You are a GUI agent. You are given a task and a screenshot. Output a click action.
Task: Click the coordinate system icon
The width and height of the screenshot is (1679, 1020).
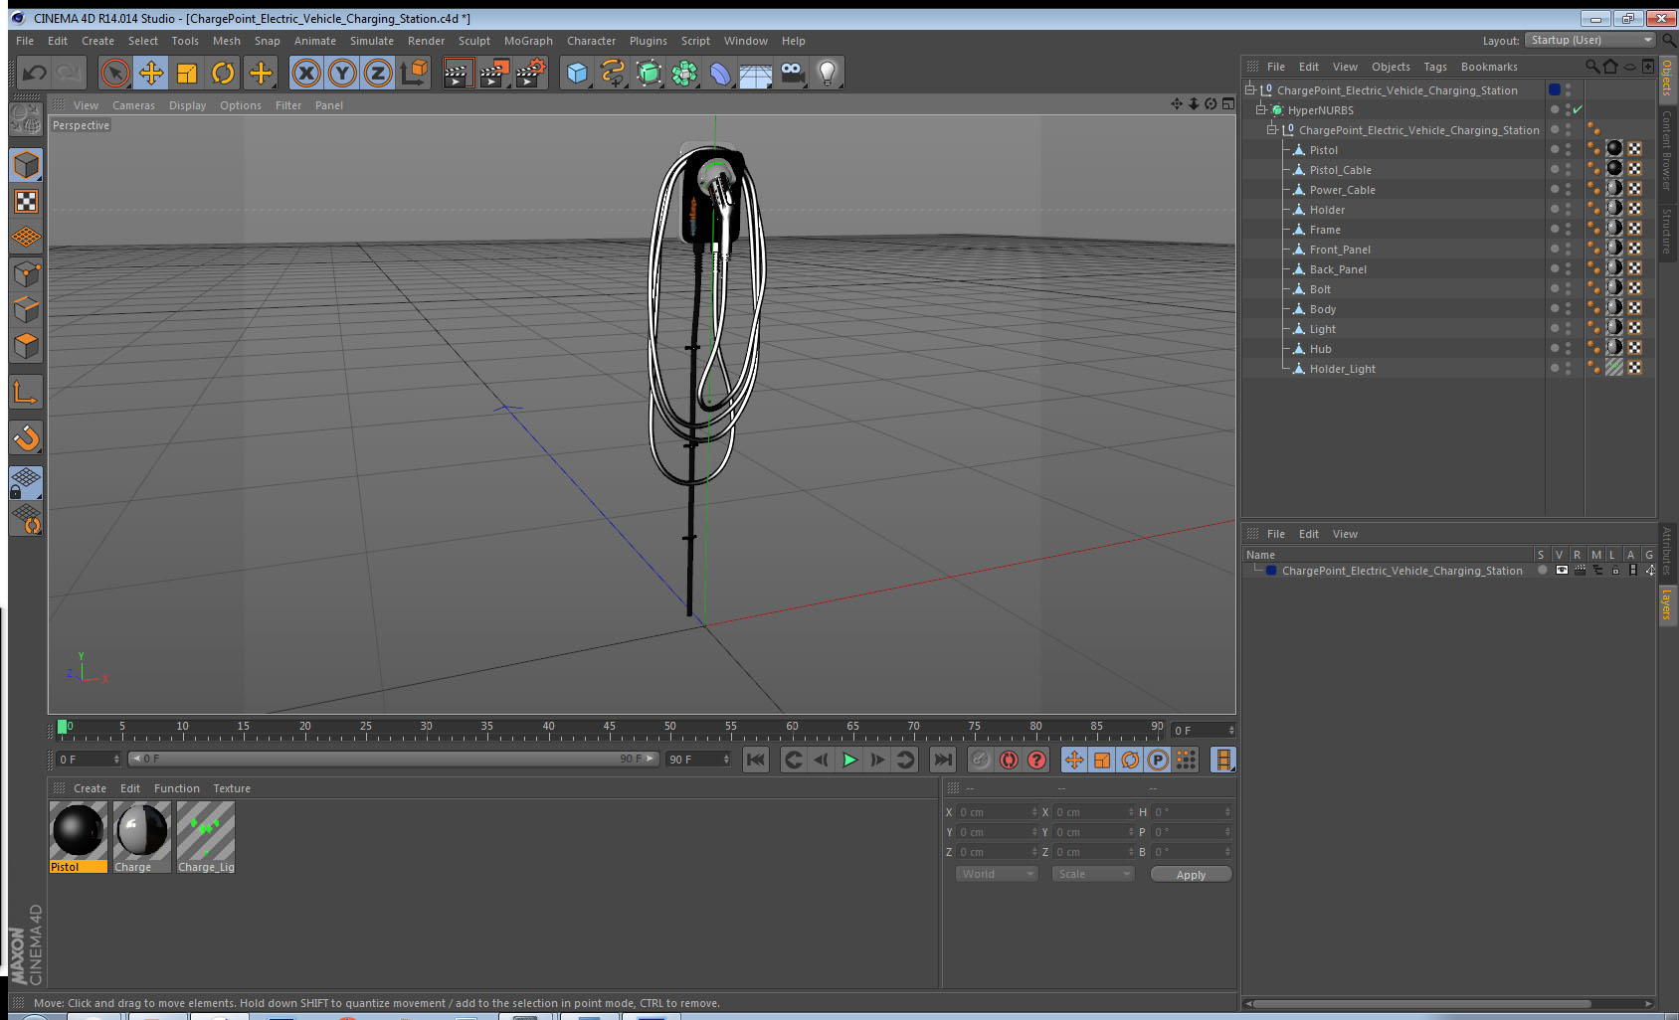tap(414, 73)
